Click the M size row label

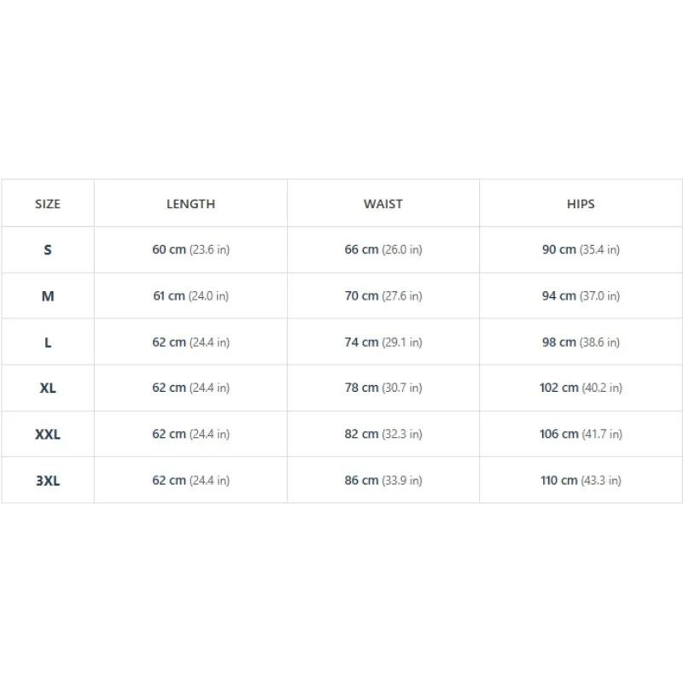[48, 296]
